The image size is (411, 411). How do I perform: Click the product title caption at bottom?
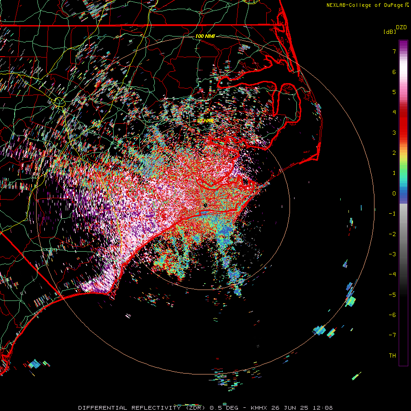(x=205, y=408)
